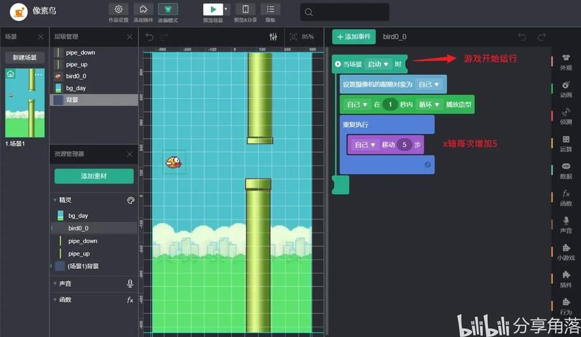581x337 pixels.
Task: Open the 外观 block category
Action: coord(565,61)
